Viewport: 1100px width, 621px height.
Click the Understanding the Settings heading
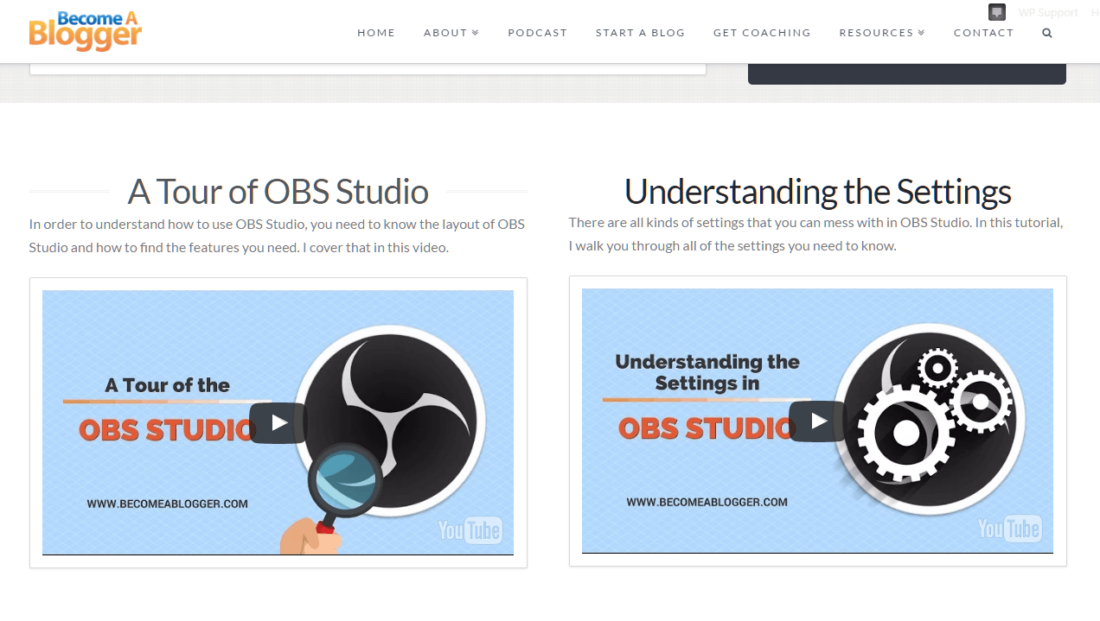[x=817, y=192]
